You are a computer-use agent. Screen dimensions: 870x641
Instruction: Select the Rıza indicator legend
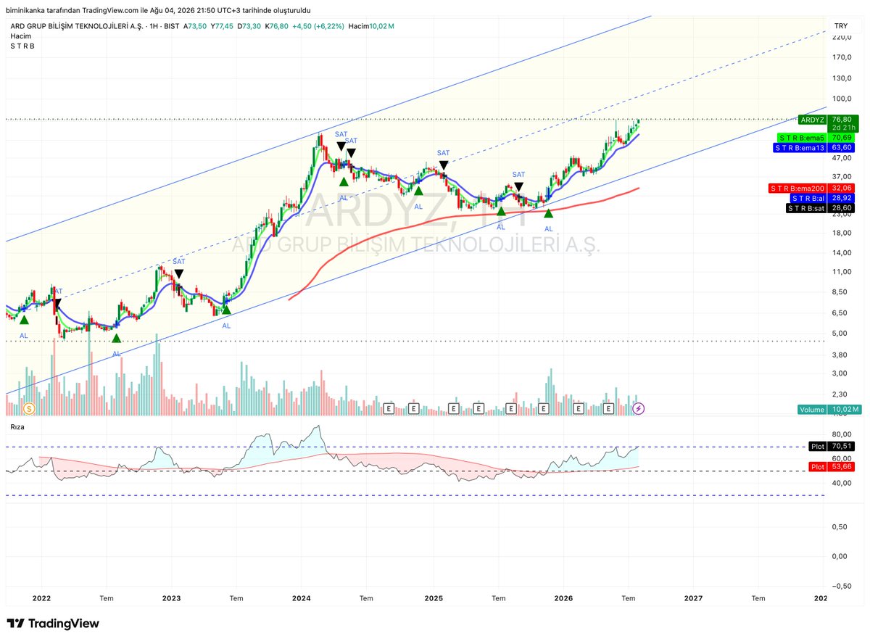[17, 427]
